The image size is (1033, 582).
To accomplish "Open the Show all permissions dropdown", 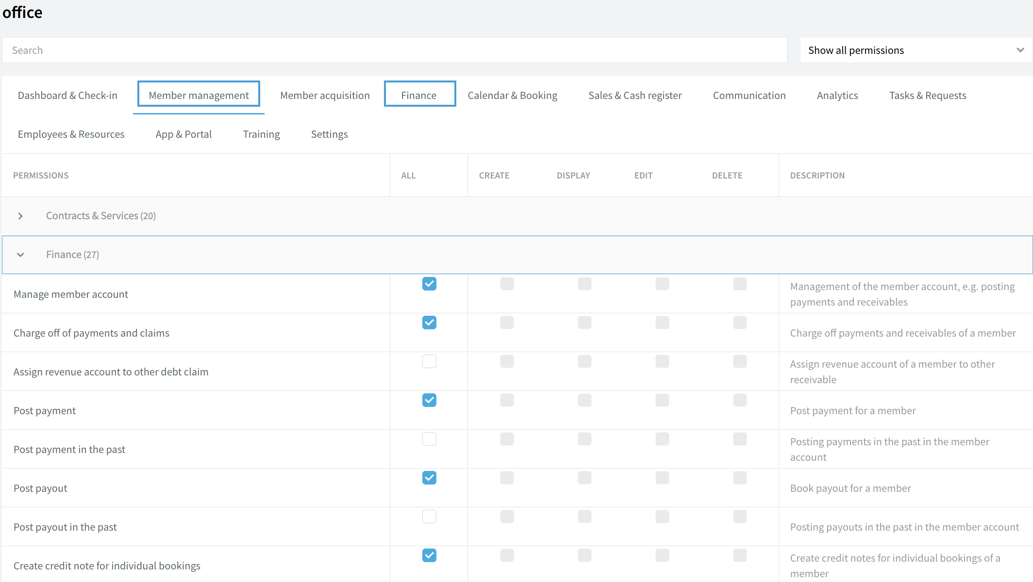I will (x=916, y=50).
